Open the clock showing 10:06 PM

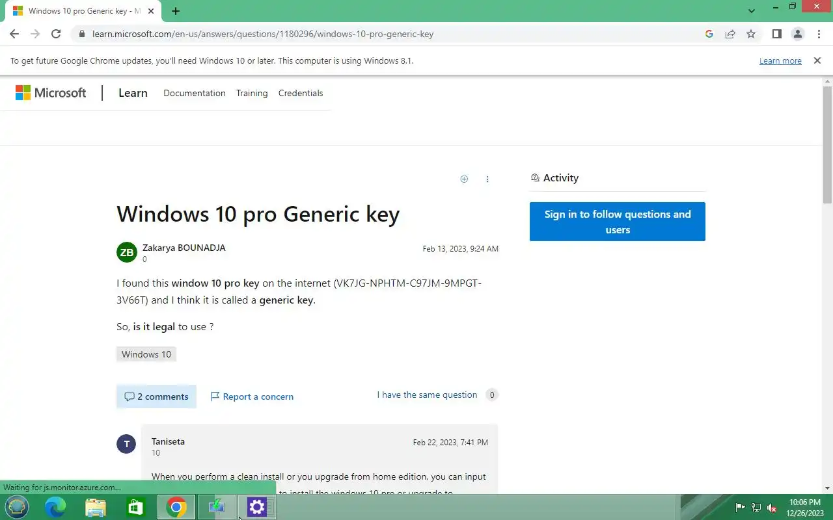805,507
